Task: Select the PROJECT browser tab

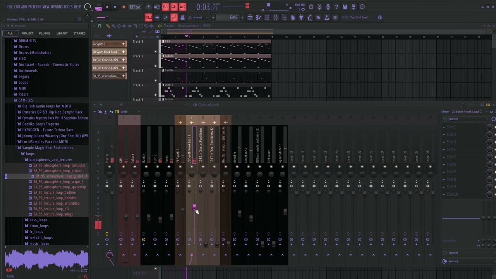Action: pos(27,33)
